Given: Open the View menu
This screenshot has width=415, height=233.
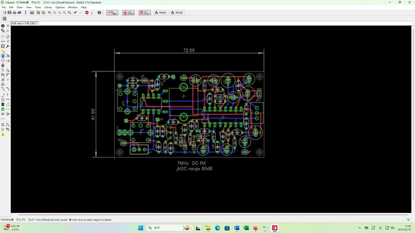Looking at the screenshot, I should 29,7.
